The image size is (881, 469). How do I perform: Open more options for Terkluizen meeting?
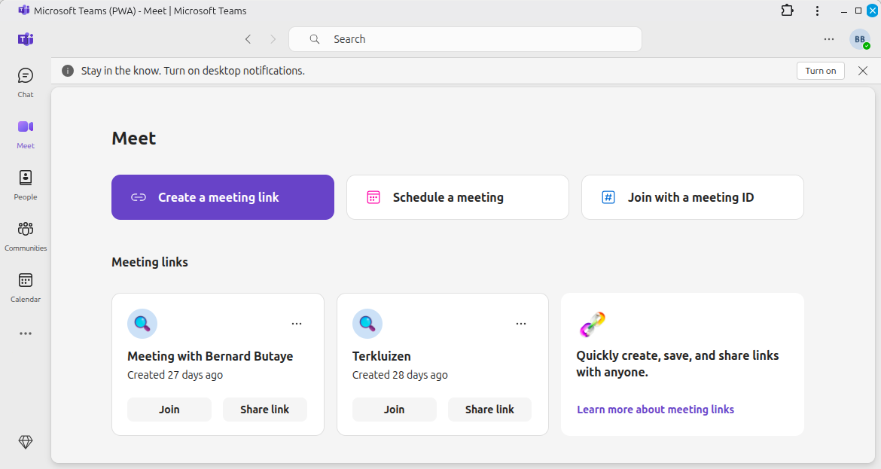click(x=521, y=324)
